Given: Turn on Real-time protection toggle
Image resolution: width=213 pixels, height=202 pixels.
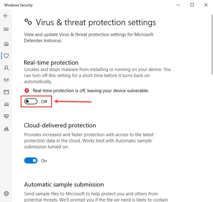Looking at the screenshot, I should point(31,102).
